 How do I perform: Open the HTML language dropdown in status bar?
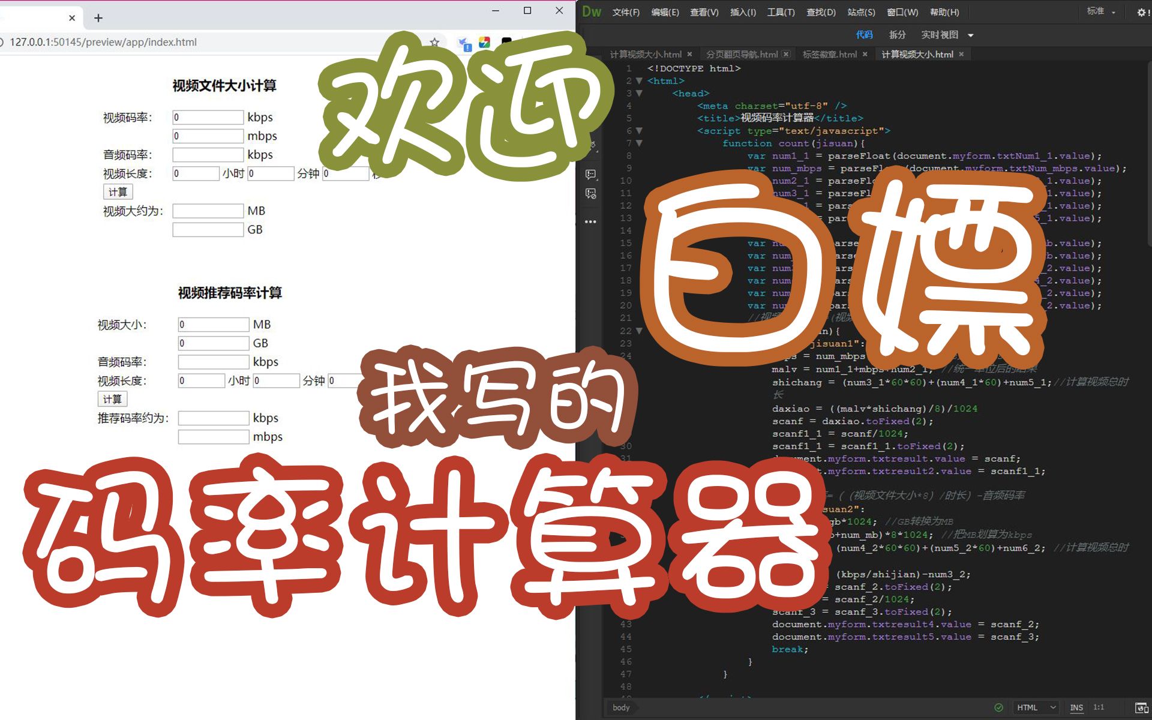1036,707
